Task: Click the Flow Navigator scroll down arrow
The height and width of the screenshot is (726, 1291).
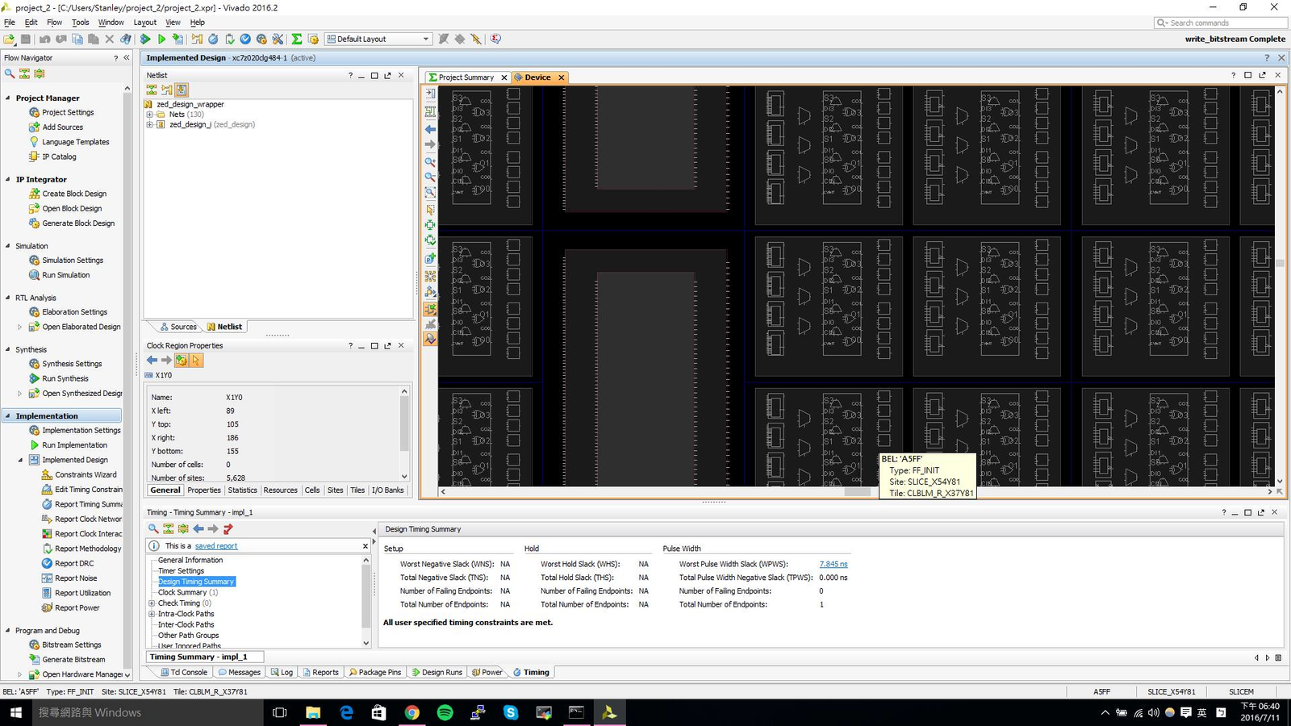Action: tap(127, 674)
